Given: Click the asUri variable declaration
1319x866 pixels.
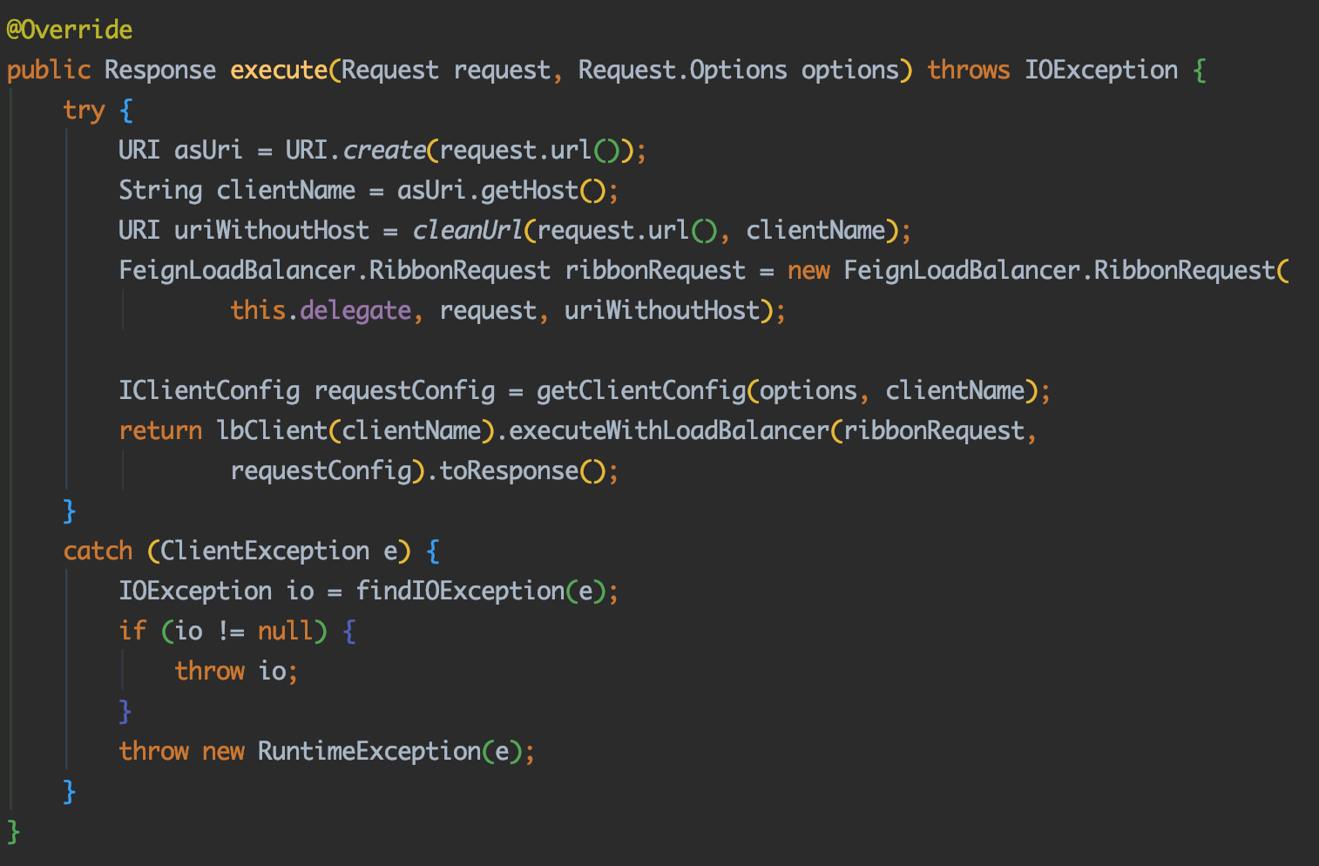Looking at the screenshot, I should point(208,150).
